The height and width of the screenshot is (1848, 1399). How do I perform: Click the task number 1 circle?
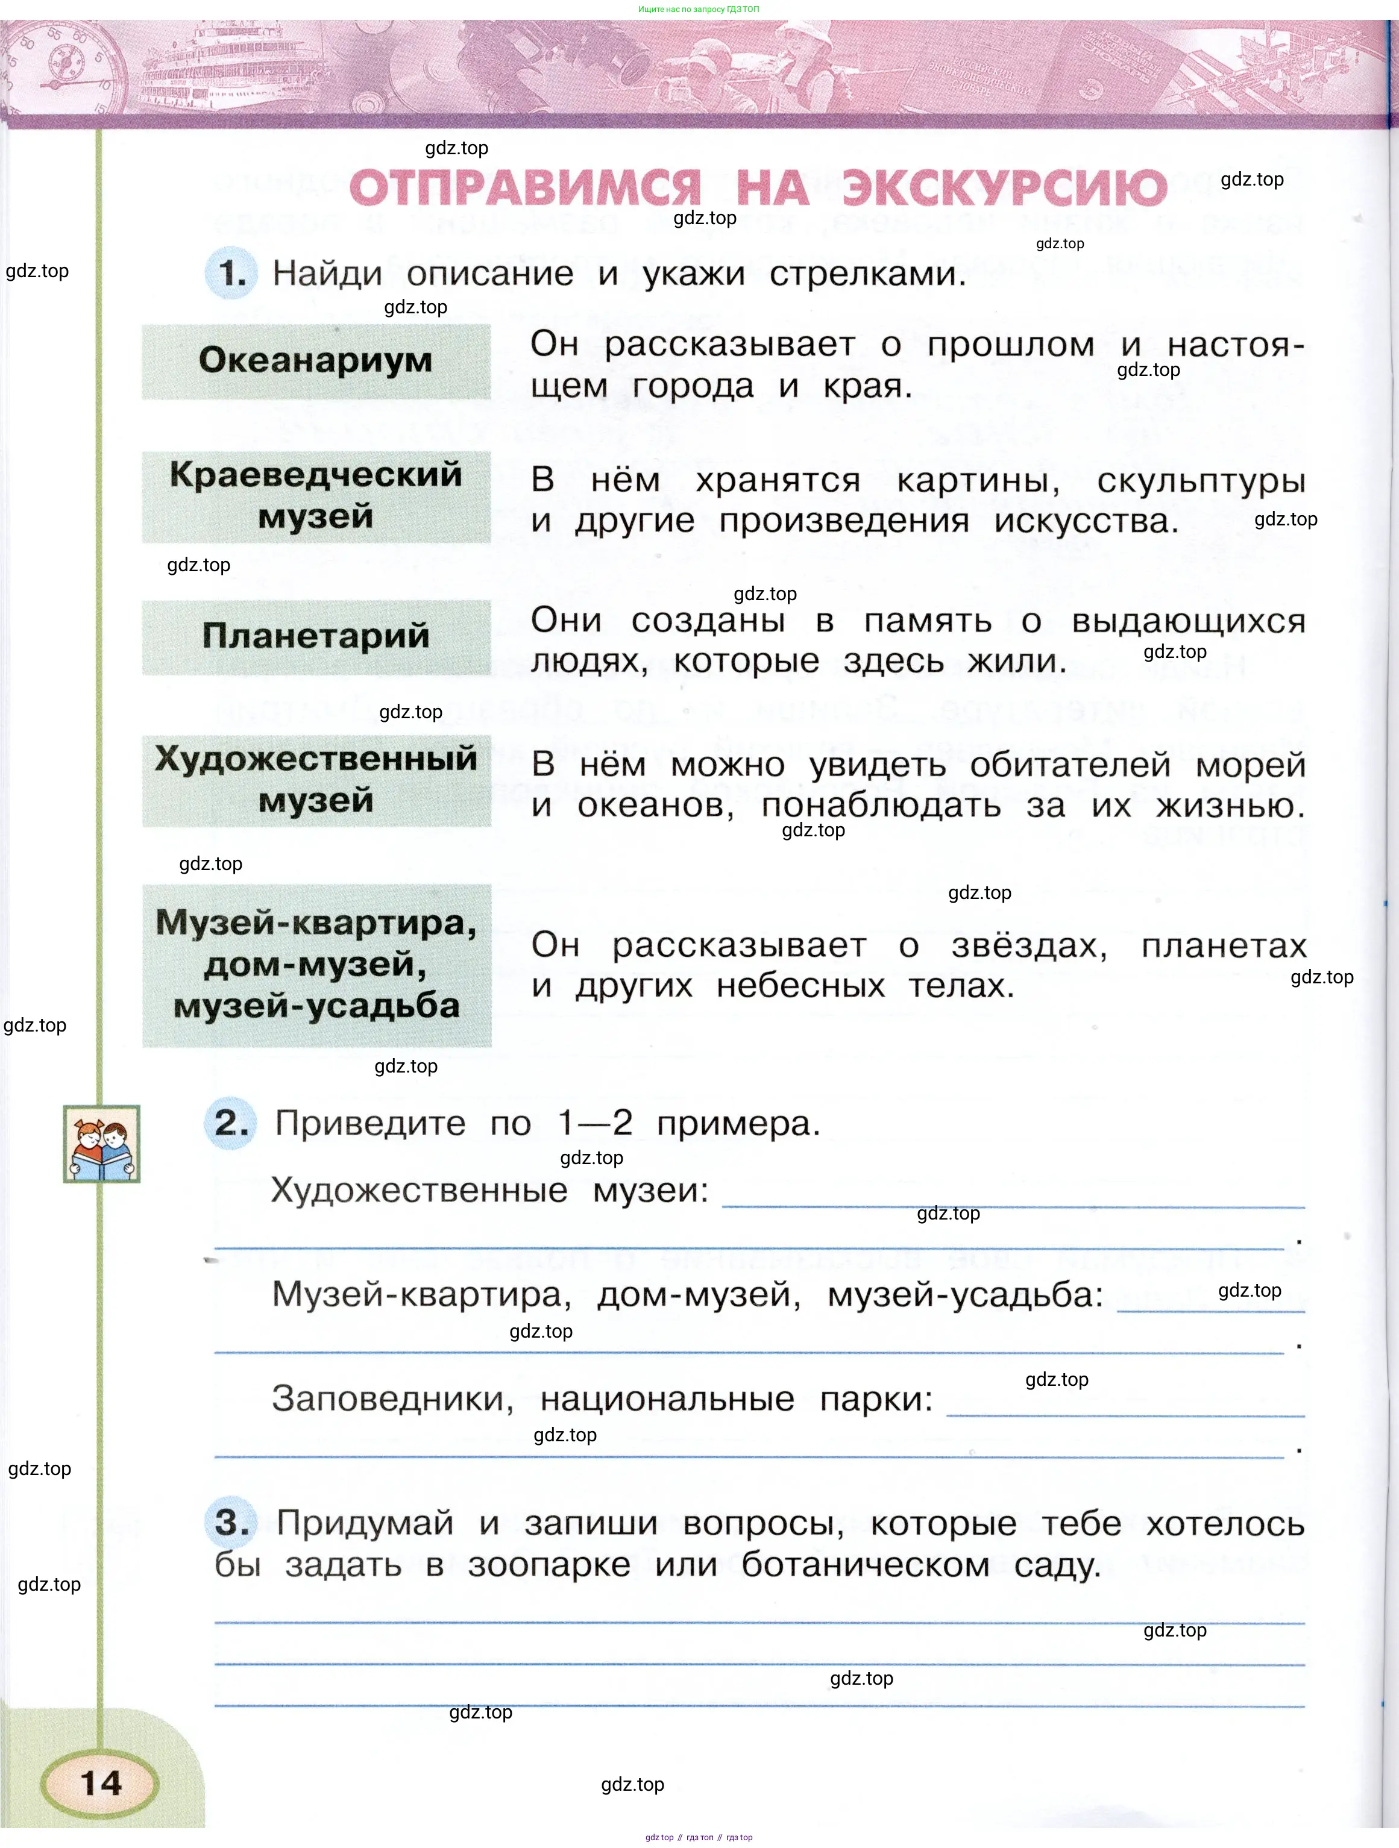coord(231,273)
